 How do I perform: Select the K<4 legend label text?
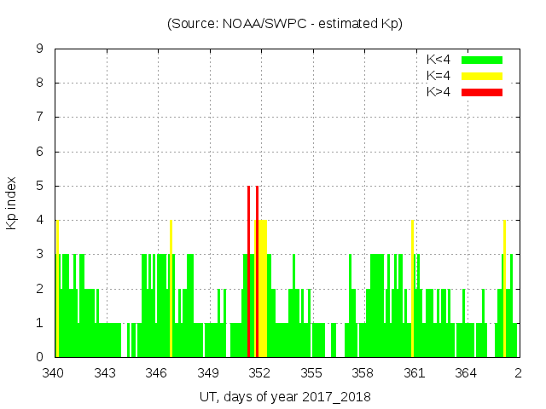[439, 60]
